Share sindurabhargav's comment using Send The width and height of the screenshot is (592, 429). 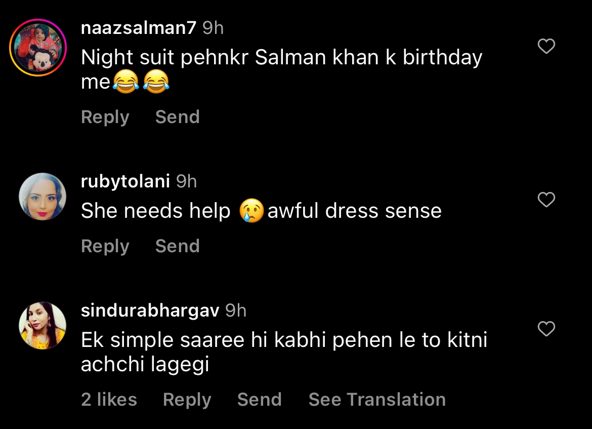tap(259, 400)
